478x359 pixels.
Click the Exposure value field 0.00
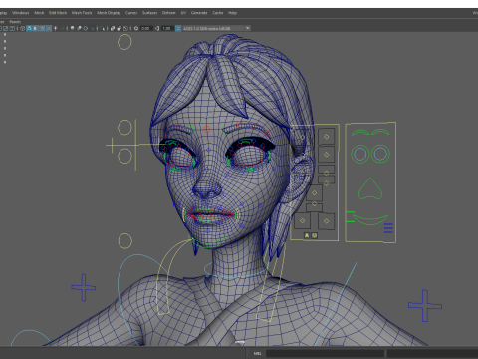click(x=146, y=28)
